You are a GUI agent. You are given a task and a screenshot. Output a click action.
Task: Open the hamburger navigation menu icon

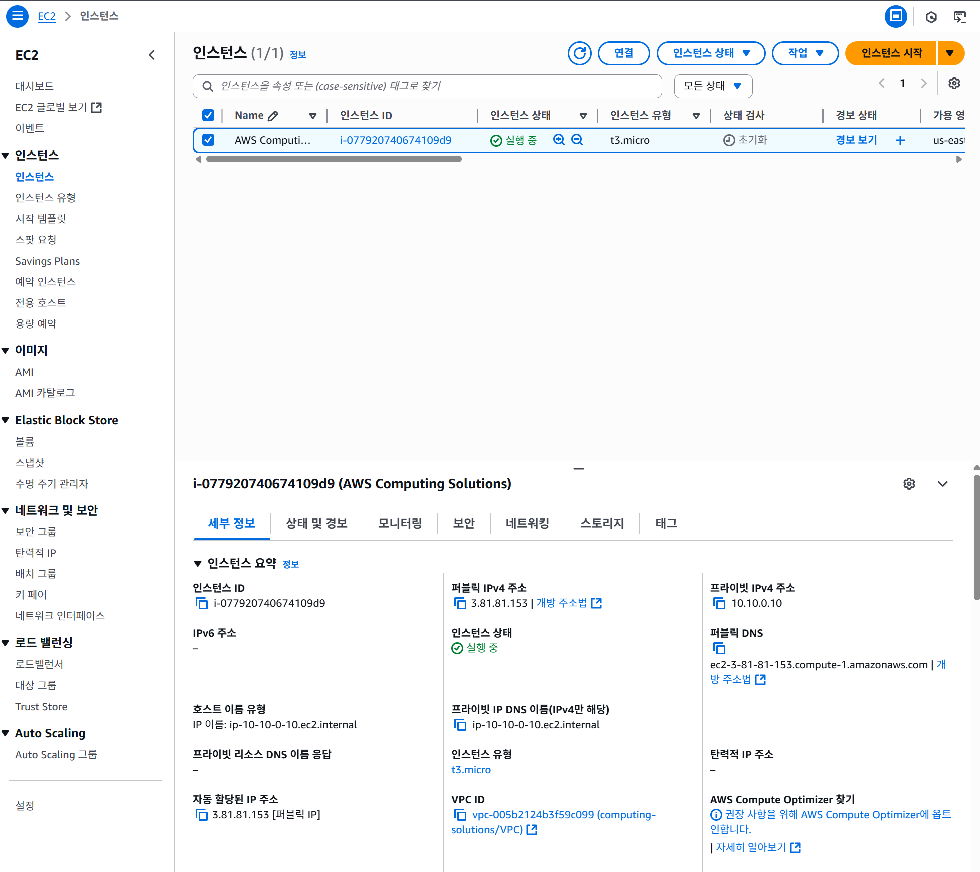click(17, 16)
